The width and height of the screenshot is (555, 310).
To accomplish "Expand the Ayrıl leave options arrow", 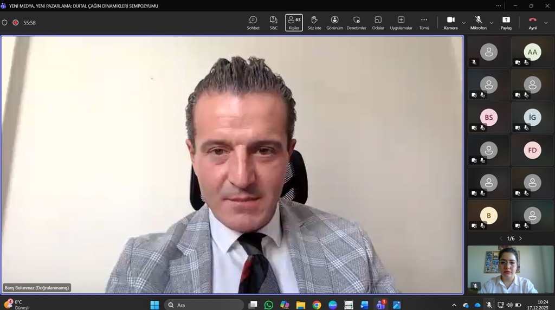I will pos(546,23).
